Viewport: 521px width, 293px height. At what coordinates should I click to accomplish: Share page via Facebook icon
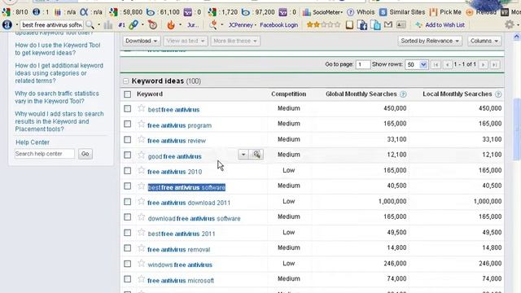[362, 25]
